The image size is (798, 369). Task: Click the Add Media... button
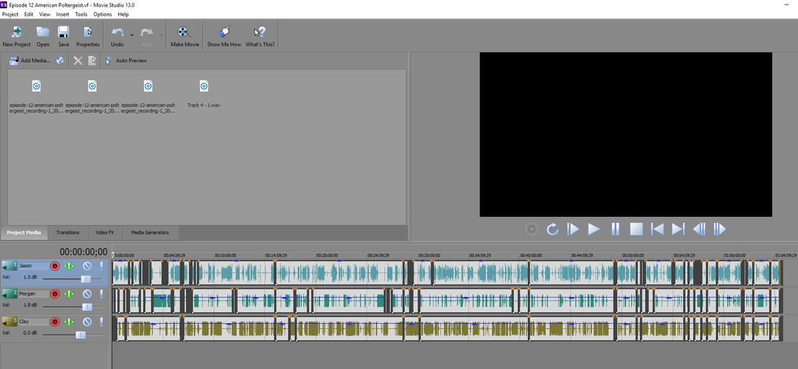point(29,61)
